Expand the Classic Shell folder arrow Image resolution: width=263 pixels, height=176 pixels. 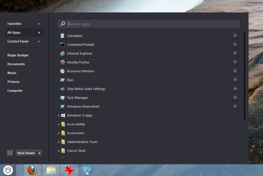(x=59, y=151)
